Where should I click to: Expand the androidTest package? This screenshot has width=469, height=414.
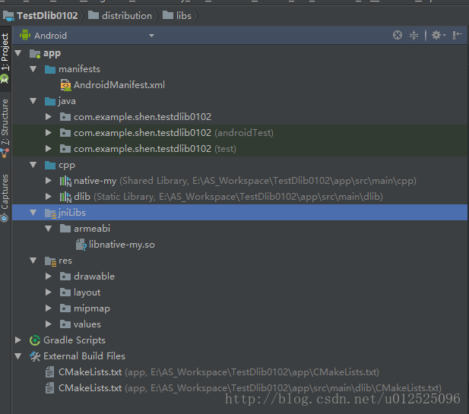click(49, 133)
